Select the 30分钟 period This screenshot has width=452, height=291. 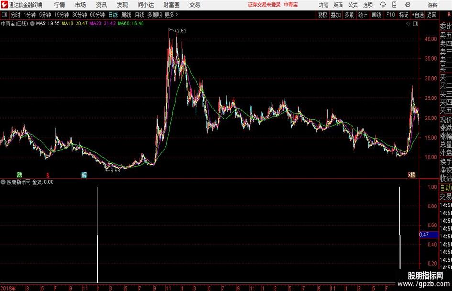79,15
